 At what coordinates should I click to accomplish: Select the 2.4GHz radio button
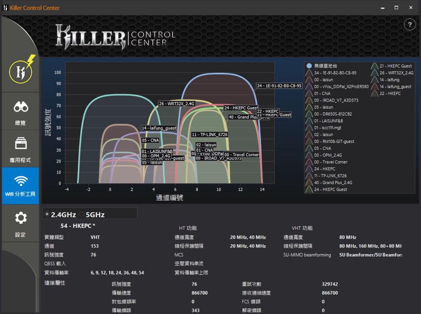[x=47, y=214]
